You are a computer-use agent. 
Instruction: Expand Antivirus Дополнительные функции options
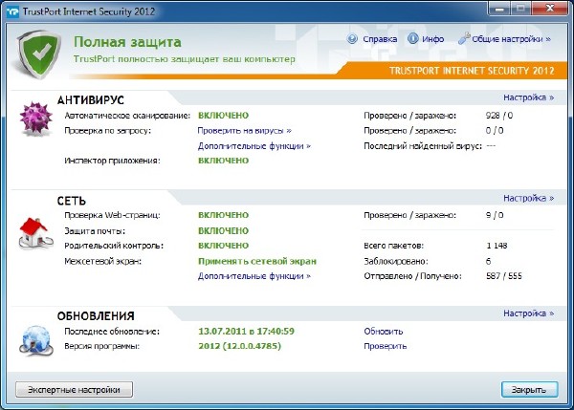(254, 146)
